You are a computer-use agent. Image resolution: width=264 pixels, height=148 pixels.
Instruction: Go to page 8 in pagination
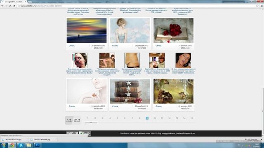[139, 118]
